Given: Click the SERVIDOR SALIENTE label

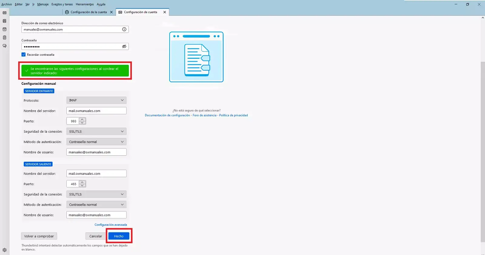Looking at the screenshot, I should click(38, 164).
